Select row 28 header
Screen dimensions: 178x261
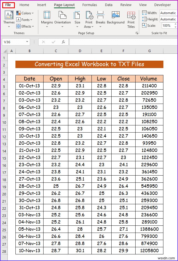[x=4, y=251]
